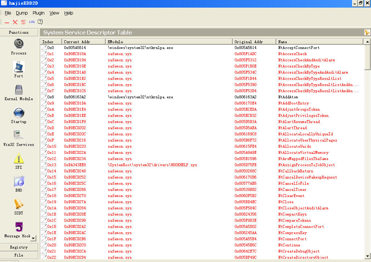Open the Dump menu
Viewport: 371px width, 262px height.
(x=22, y=13)
